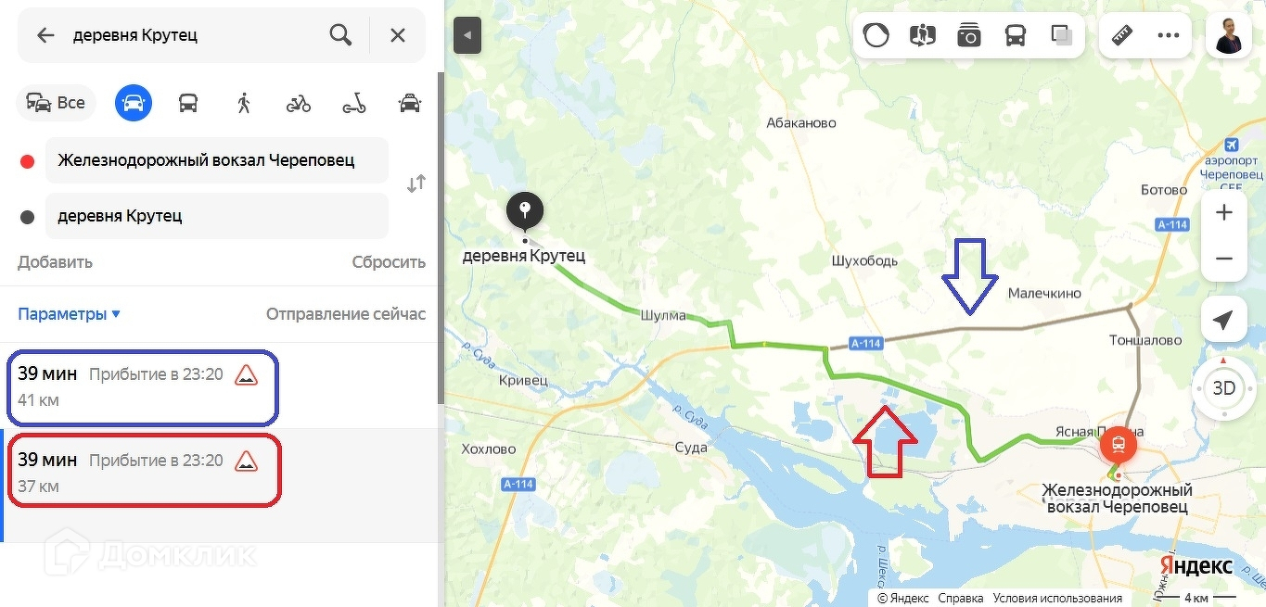Swap start and destination points
This screenshot has height=607, width=1266.
point(416,183)
